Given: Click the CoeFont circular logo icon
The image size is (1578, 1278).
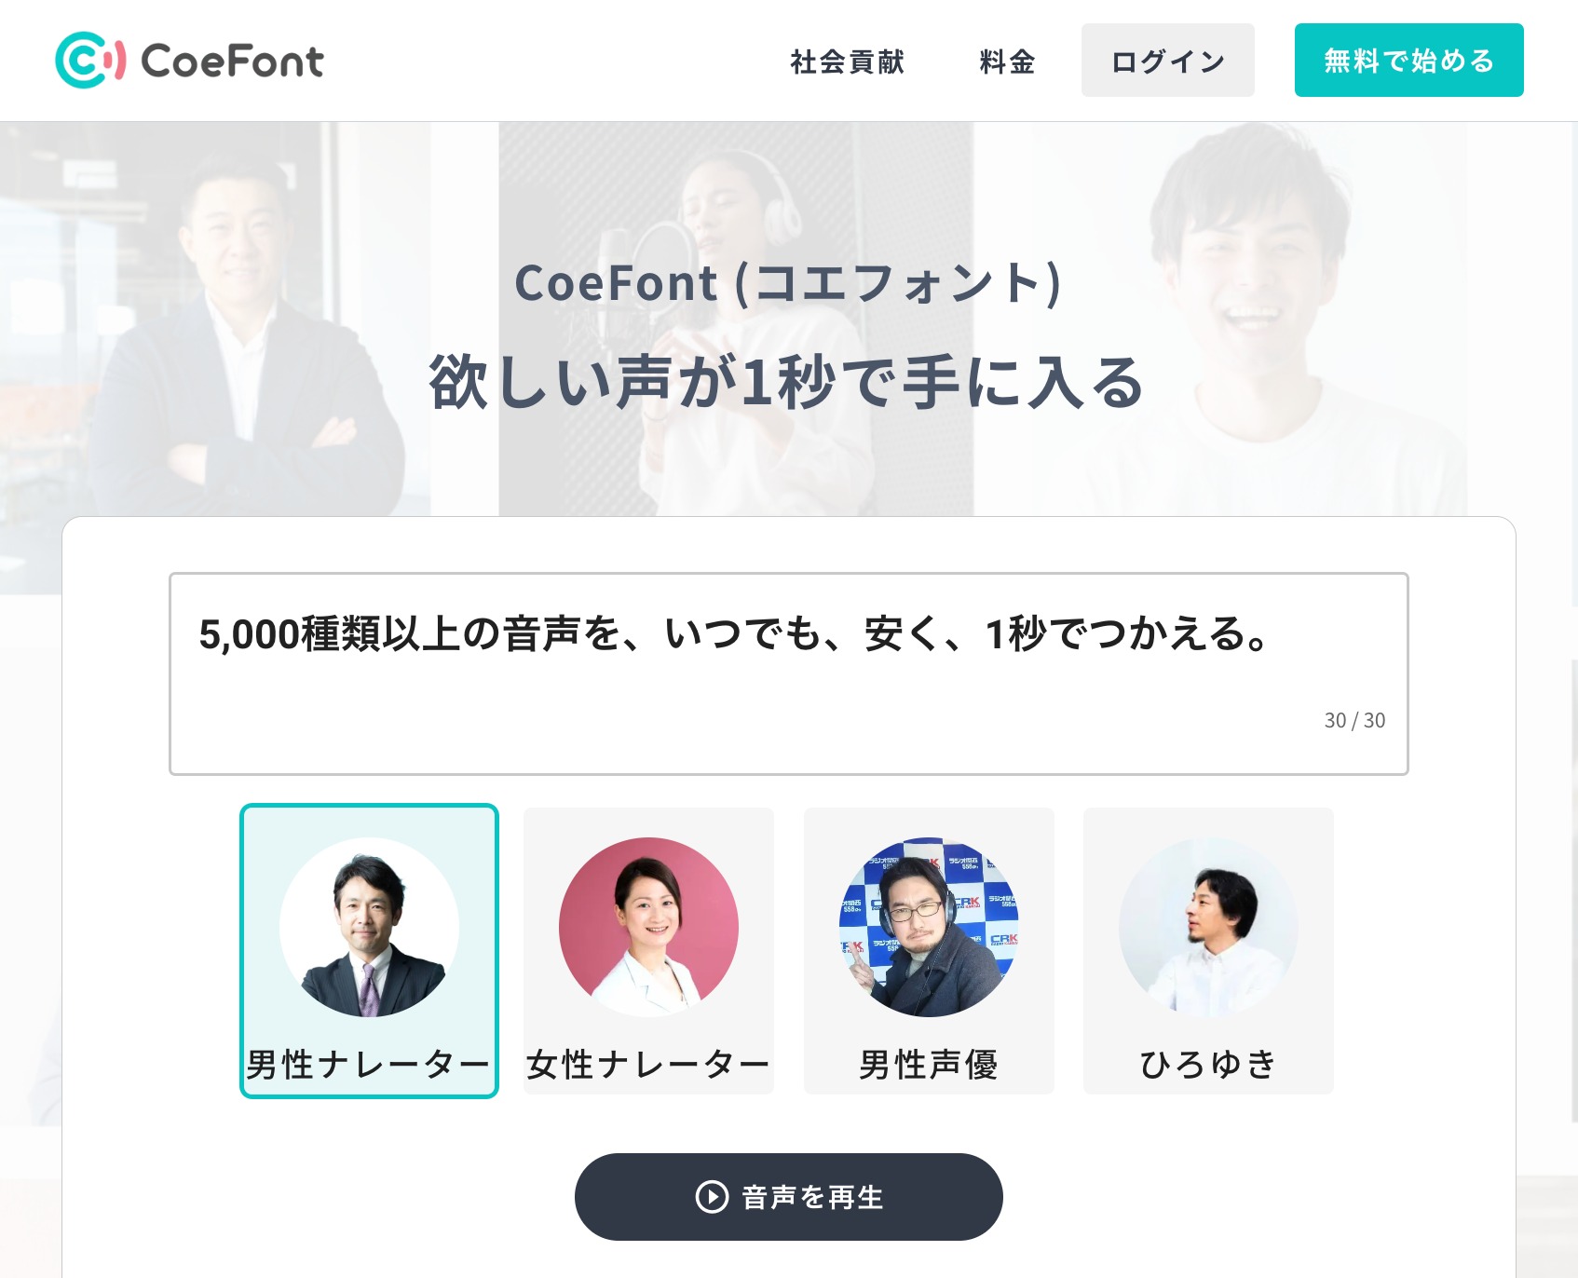Looking at the screenshot, I should click(x=89, y=61).
